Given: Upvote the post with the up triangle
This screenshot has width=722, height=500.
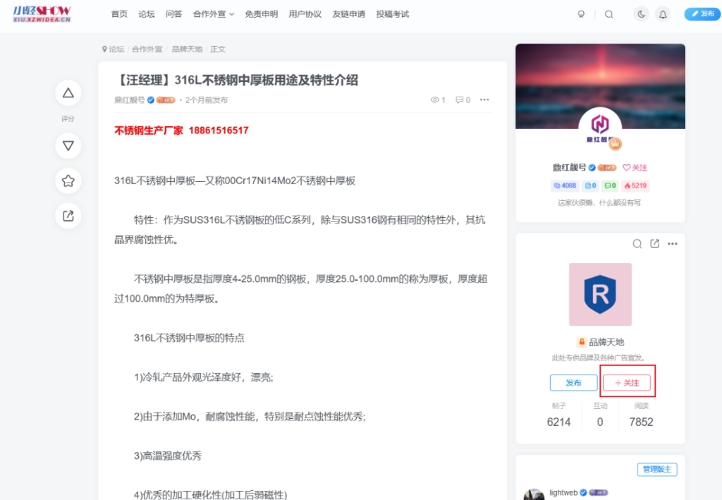Looking at the screenshot, I should click(x=68, y=93).
